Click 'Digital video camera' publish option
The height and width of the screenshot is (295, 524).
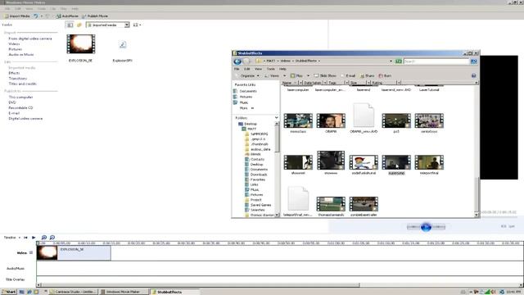tap(25, 118)
